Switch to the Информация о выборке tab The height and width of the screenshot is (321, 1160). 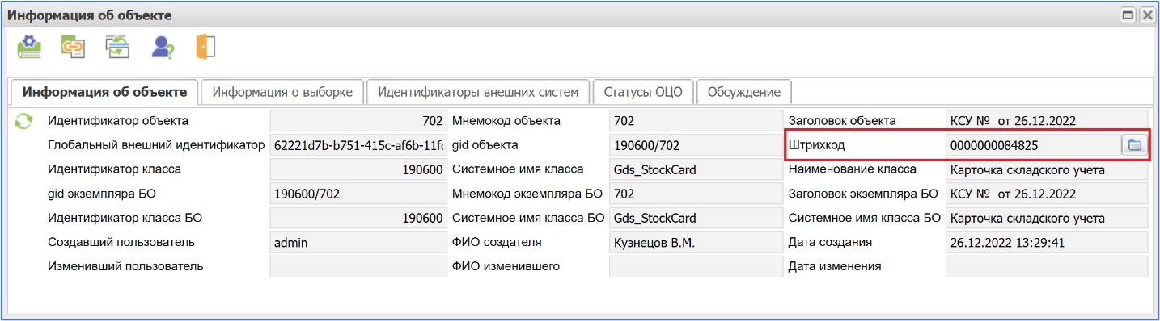pyautogui.click(x=282, y=92)
